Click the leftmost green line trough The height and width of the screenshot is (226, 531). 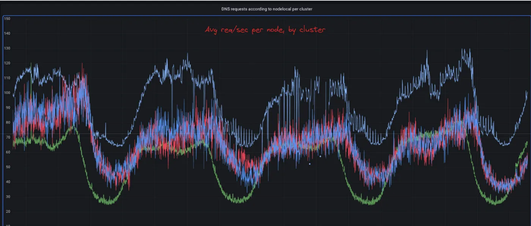109,203
